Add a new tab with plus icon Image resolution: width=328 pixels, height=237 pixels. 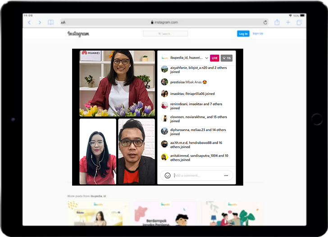pos(288,22)
